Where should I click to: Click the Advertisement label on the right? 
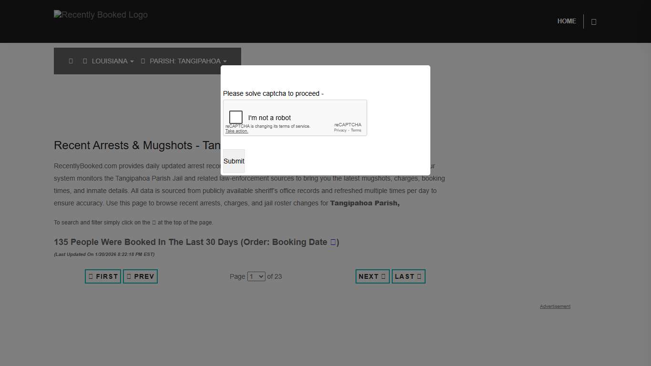tap(555, 306)
